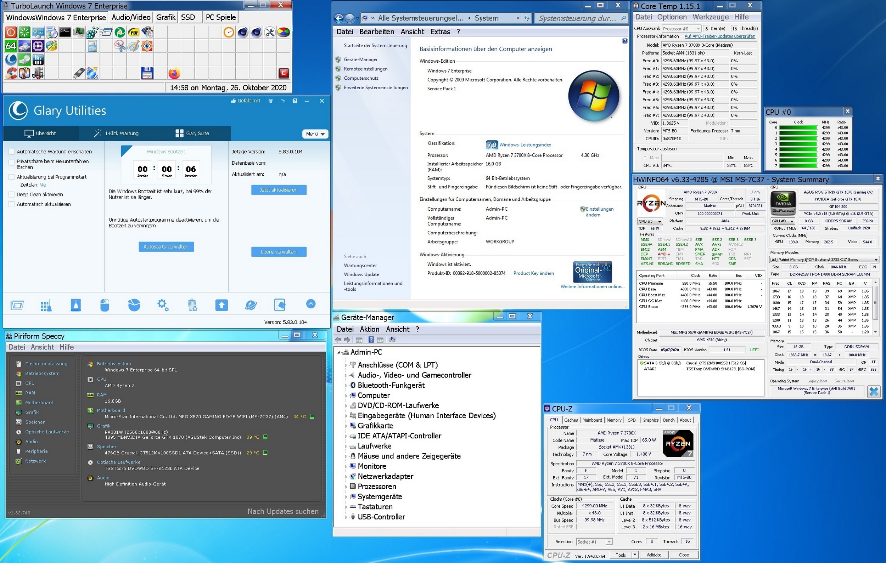
Task: Open the Glary Menü dropdown
Action: tap(315, 134)
